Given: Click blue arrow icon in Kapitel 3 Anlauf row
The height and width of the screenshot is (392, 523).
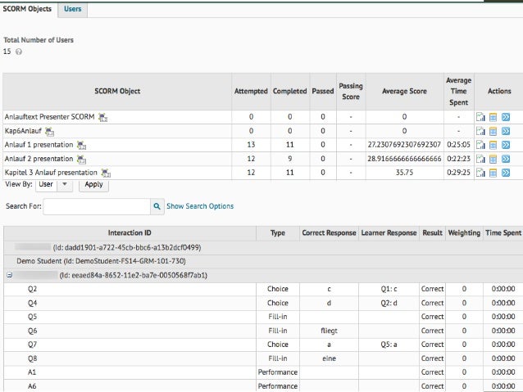Looking at the screenshot, I should [x=506, y=173].
